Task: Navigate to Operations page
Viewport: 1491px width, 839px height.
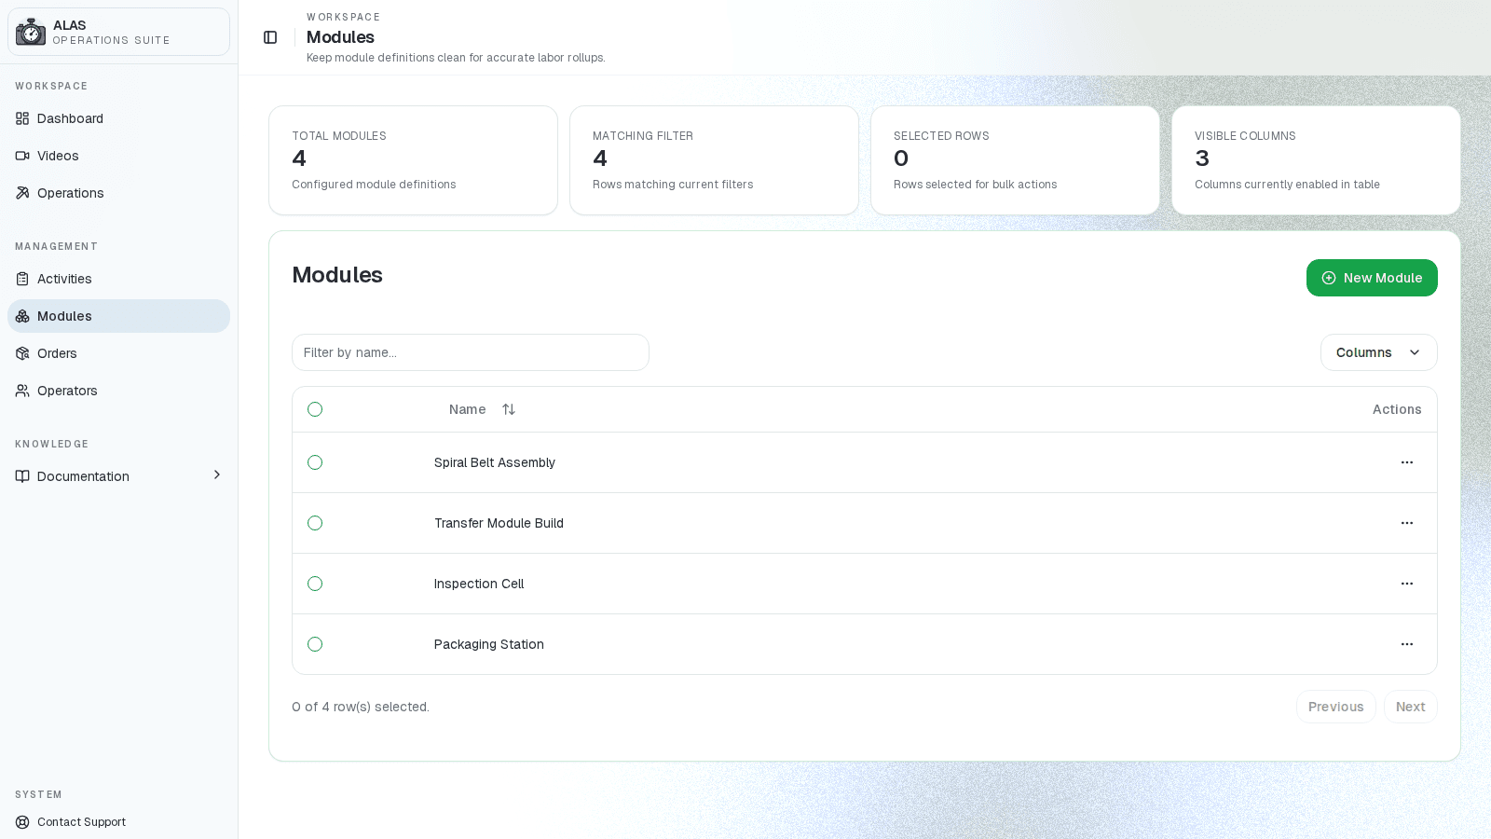Action: 118,193
